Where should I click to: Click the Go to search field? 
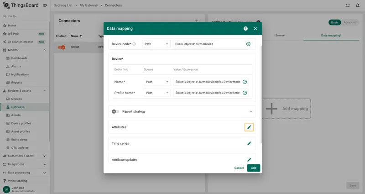click(25, 16)
